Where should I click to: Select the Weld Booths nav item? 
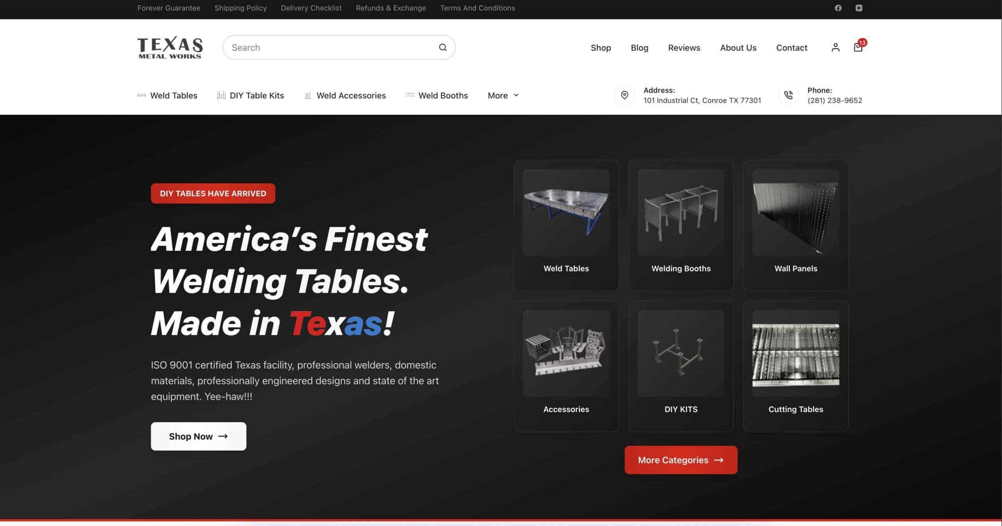pyautogui.click(x=443, y=95)
